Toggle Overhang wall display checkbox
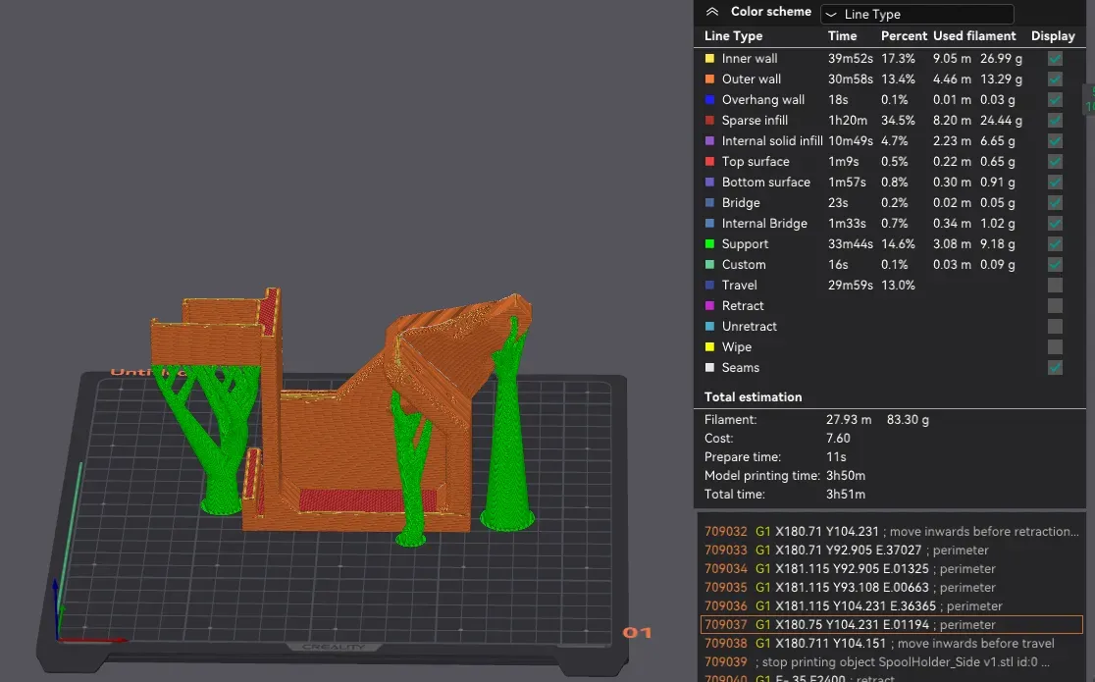 click(1055, 100)
